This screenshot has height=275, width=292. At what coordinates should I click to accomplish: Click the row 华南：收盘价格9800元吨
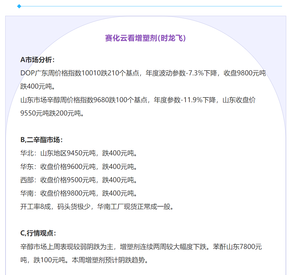click(79, 193)
